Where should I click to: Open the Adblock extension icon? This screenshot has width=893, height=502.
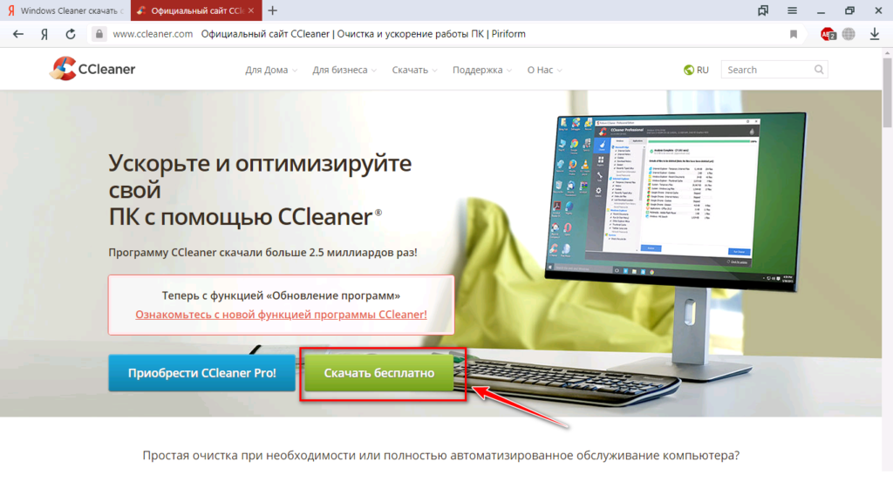[x=827, y=34]
